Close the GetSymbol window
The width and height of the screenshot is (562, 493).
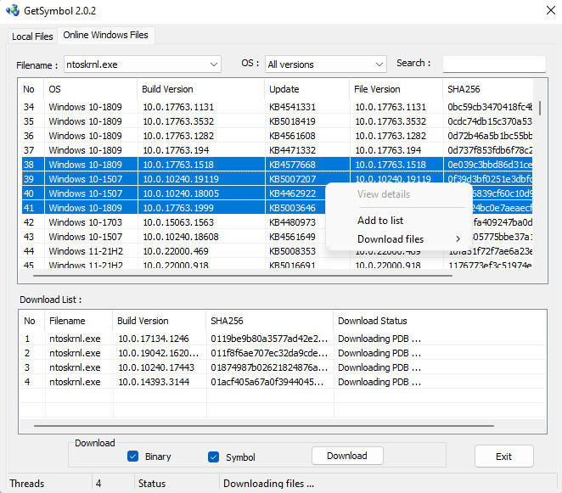click(x=550, y=10)
